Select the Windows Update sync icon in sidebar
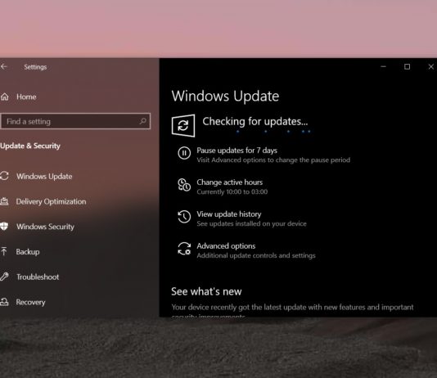This screenshot has width=437, height=378. pos(4,176)
